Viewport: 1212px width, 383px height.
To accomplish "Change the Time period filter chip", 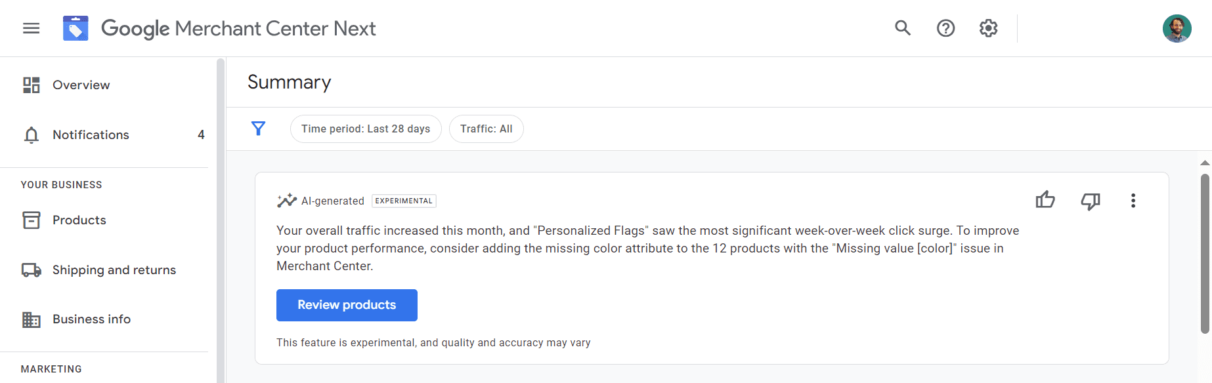I will 366,129.
